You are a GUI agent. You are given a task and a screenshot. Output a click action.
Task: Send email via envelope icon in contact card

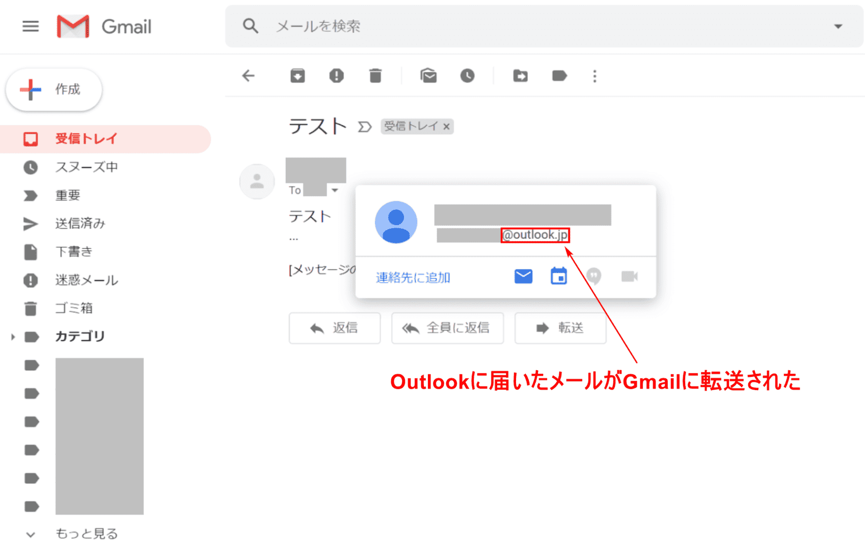pyautogui.click(x=523, y=276)
